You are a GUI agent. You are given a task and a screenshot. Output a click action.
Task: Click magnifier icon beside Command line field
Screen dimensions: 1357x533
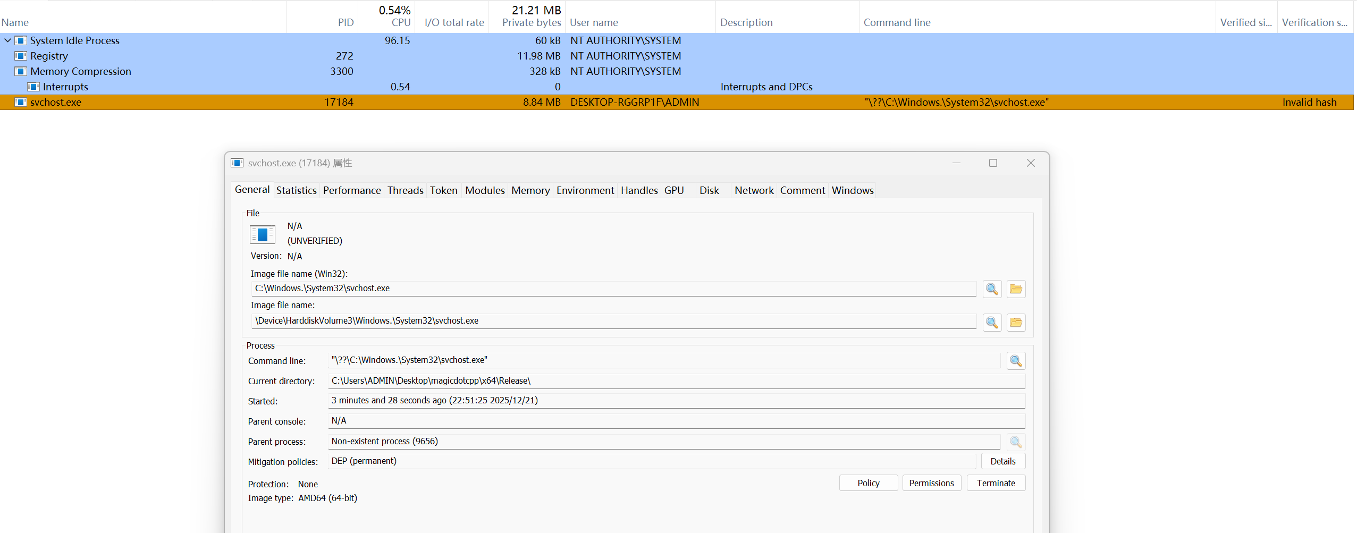tap(1016, 361)
